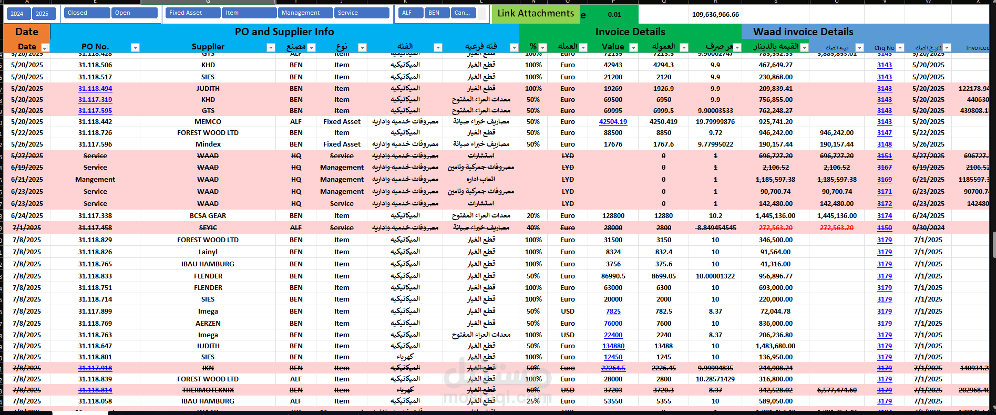
Task: Open the 22400 value hyperlink
Action: pyautogui.click(x=613, y=335)
